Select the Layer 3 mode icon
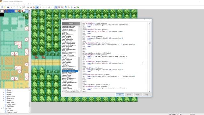The height and width of the screenshot is (115, 204). (x=34, y=7)
